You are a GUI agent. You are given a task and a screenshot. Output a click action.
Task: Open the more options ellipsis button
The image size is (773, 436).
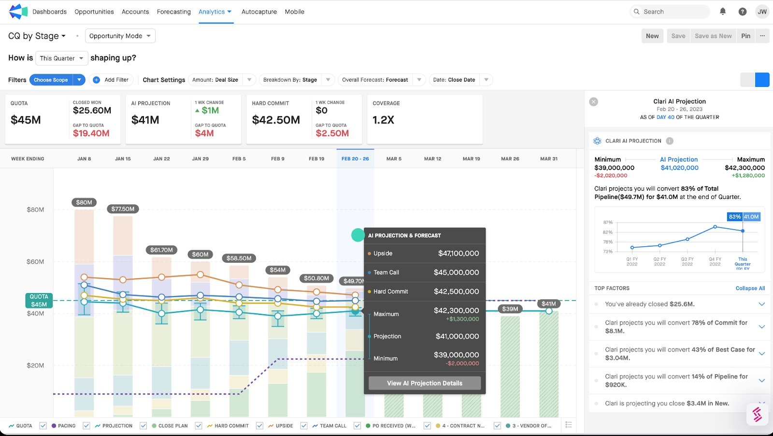point(762,36)
